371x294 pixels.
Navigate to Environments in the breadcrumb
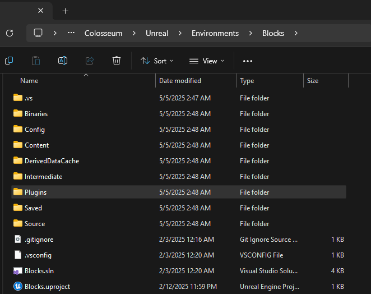point(215,34)
